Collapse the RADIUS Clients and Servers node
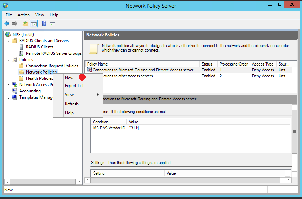This screenshot has width=302, height=199. [8, 41]
